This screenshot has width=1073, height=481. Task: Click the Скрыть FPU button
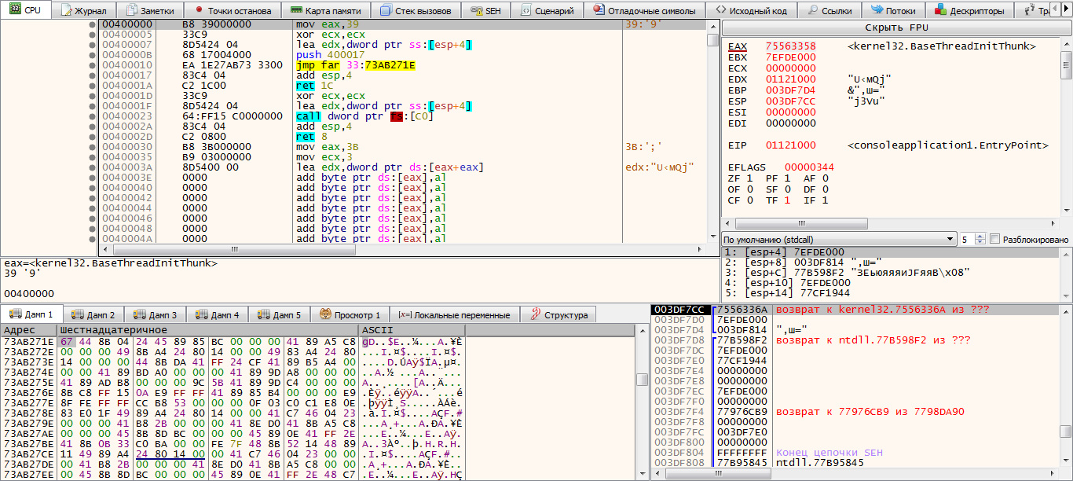[x=896, y=28]
